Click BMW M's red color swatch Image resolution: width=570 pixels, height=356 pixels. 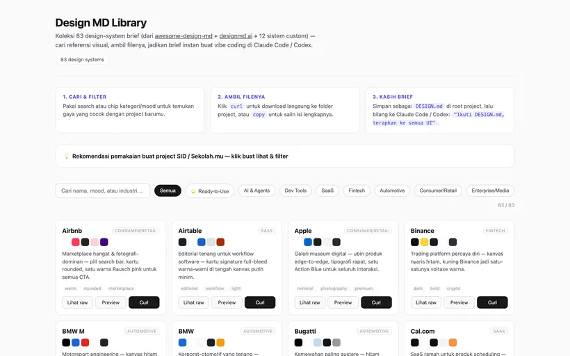[85, 342]
